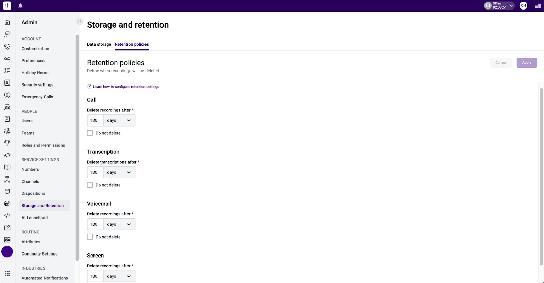Check Do not delete under Voicemail
Screen dimensions: 544x283
90,237
